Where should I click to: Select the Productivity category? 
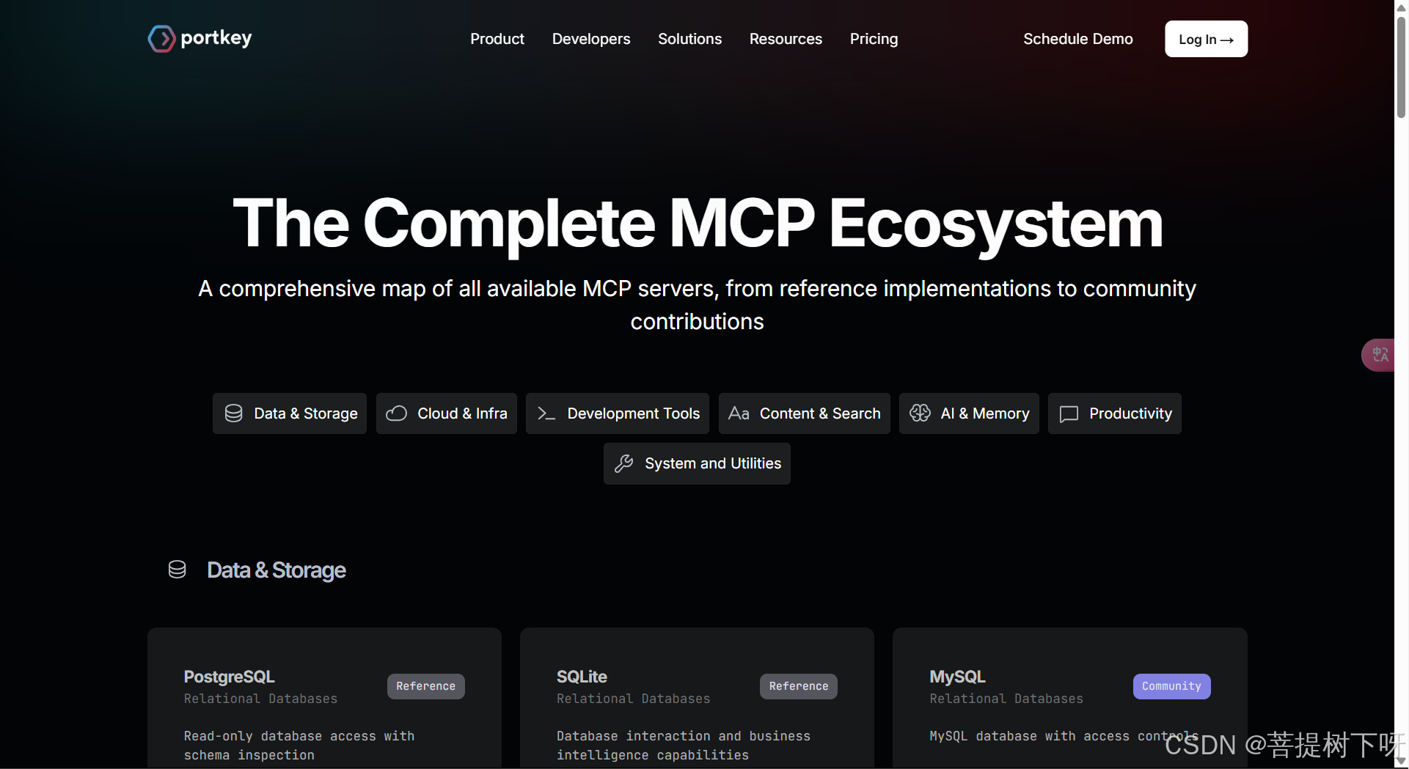coord(1115,413)
